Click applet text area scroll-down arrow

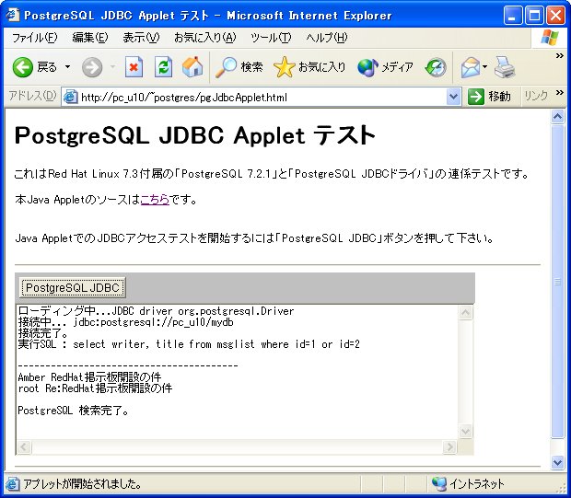[x=466, y=432]
